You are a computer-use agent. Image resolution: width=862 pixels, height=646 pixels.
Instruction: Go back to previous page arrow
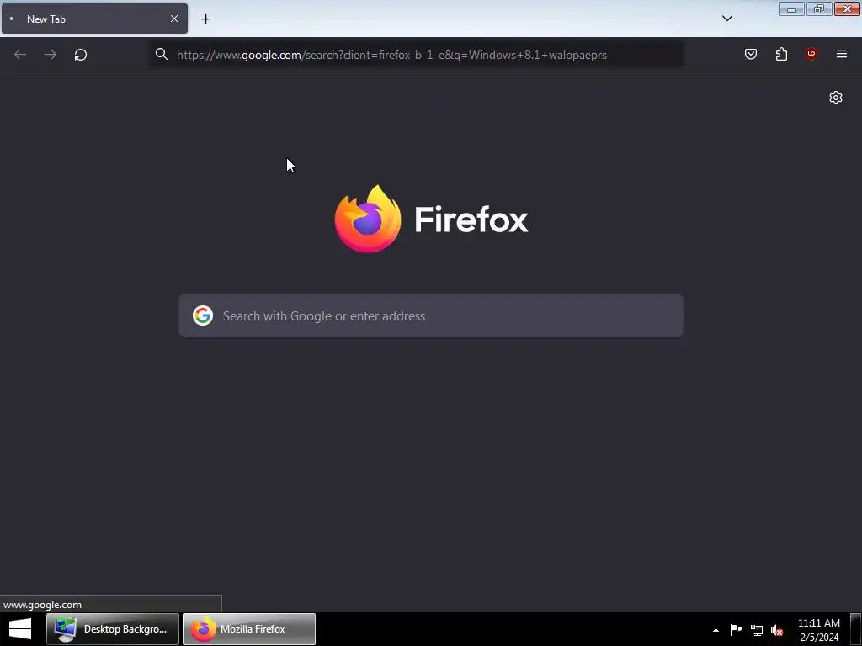coord(20,55)
